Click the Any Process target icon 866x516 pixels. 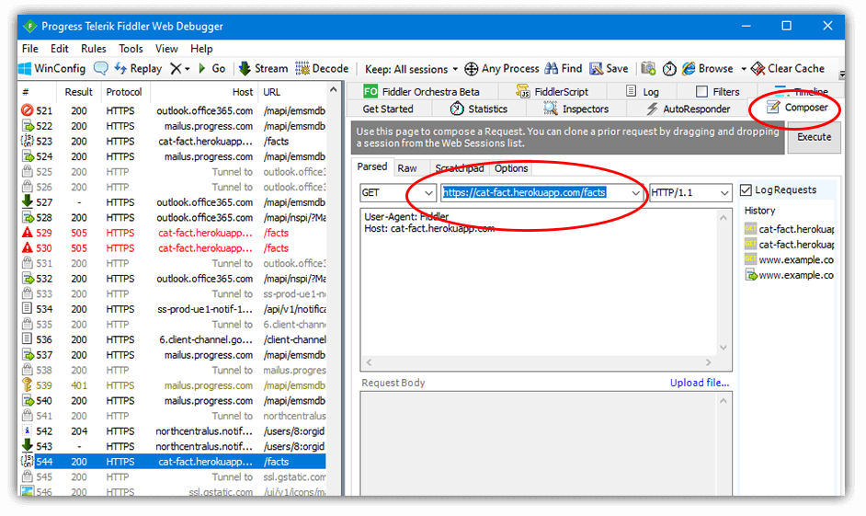click(x=471, y=68)
